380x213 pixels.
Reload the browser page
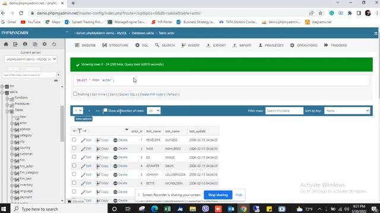pos(21,13)
